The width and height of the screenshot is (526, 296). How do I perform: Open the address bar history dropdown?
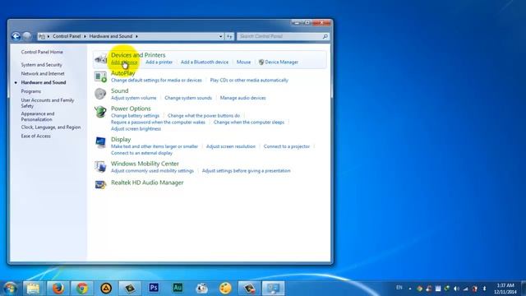click(221, 36)
